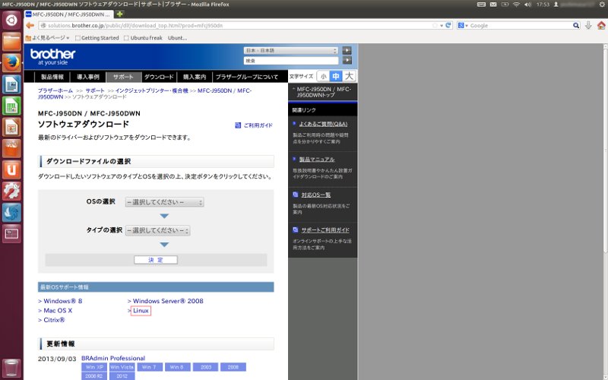Open よく見るページ bookmarks dropdown
Screen dimensions: 608x380
(x=47, y=37)
